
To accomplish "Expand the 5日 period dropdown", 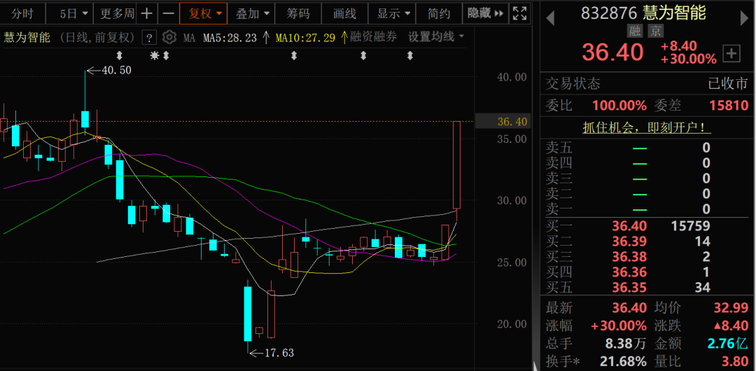I will click(x=71, y=13).
